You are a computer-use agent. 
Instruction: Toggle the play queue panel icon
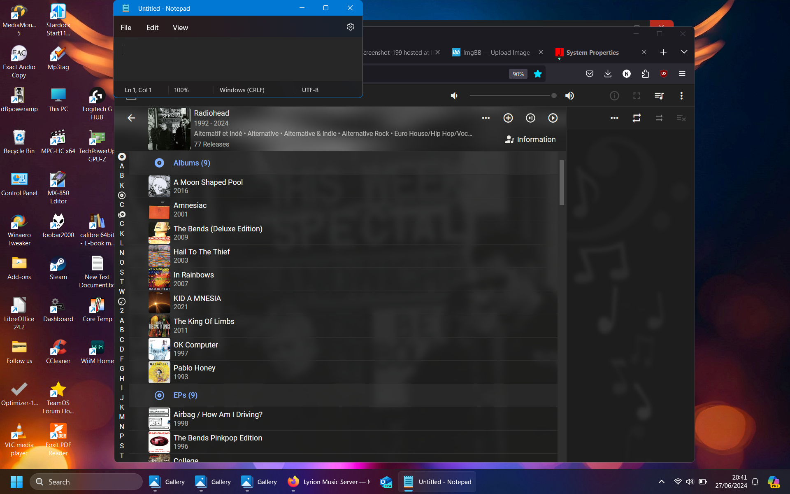coord(659,96)
